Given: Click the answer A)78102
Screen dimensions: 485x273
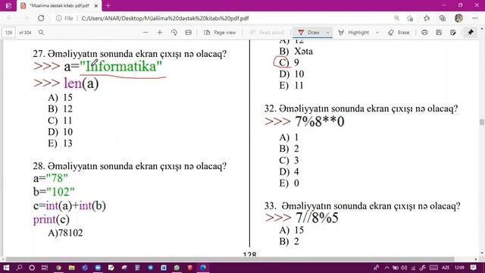Looking at the screenshot, I should pyautogui.click(x=66, y=233).
